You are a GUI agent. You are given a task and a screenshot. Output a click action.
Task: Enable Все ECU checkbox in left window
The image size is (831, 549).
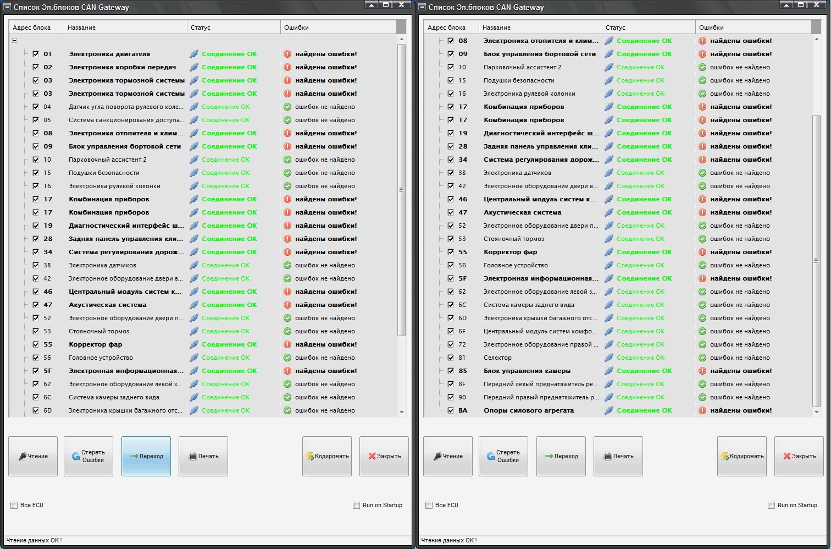click(14, 505)
